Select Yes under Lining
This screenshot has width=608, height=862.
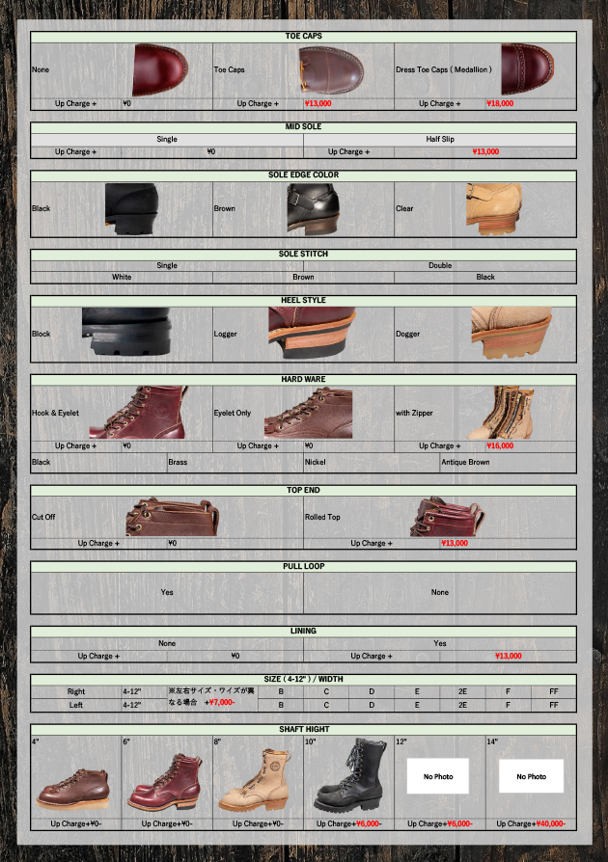point(440,643)
